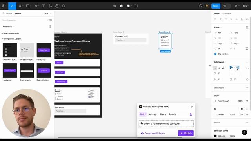Screen dimensions: 251x141
Task: Select the Comment tool
Action: pyautogui.click(x=64, y=6)
